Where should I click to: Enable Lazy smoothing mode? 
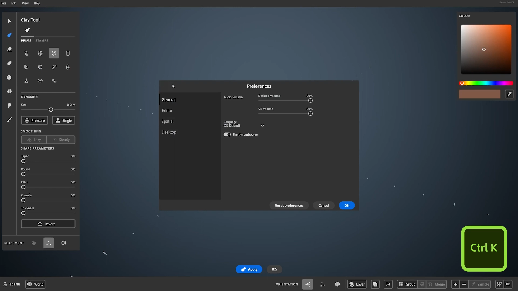pos(34,140)
